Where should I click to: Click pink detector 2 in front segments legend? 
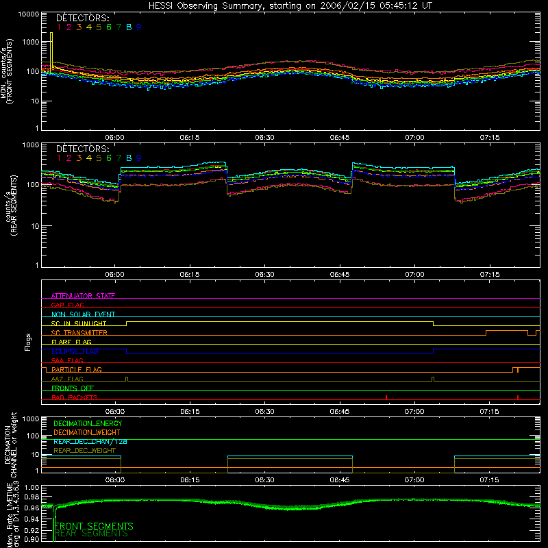coord(69,27)
